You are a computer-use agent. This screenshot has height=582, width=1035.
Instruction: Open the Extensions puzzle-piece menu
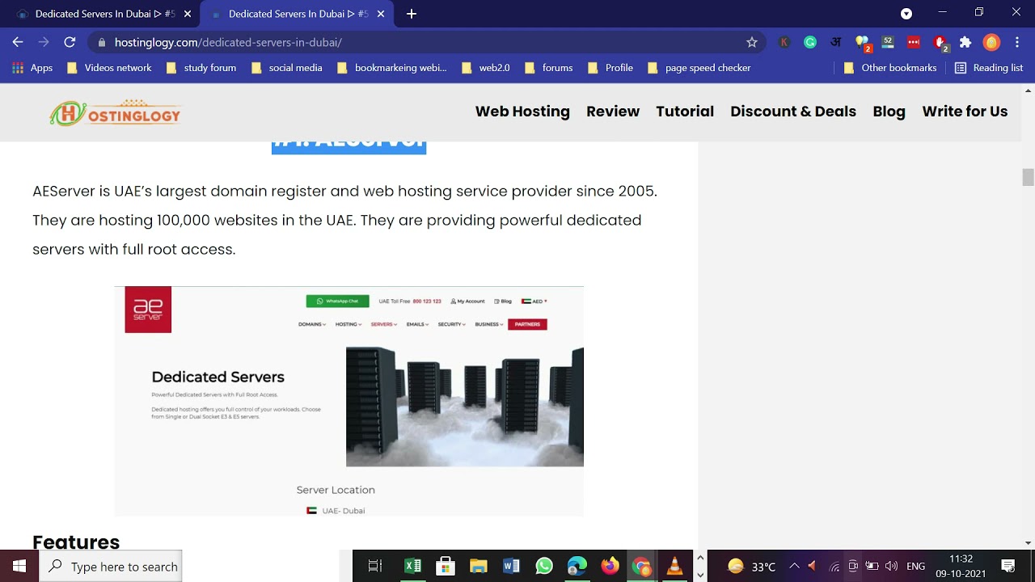pyautogui.click(x=965, y=42)
